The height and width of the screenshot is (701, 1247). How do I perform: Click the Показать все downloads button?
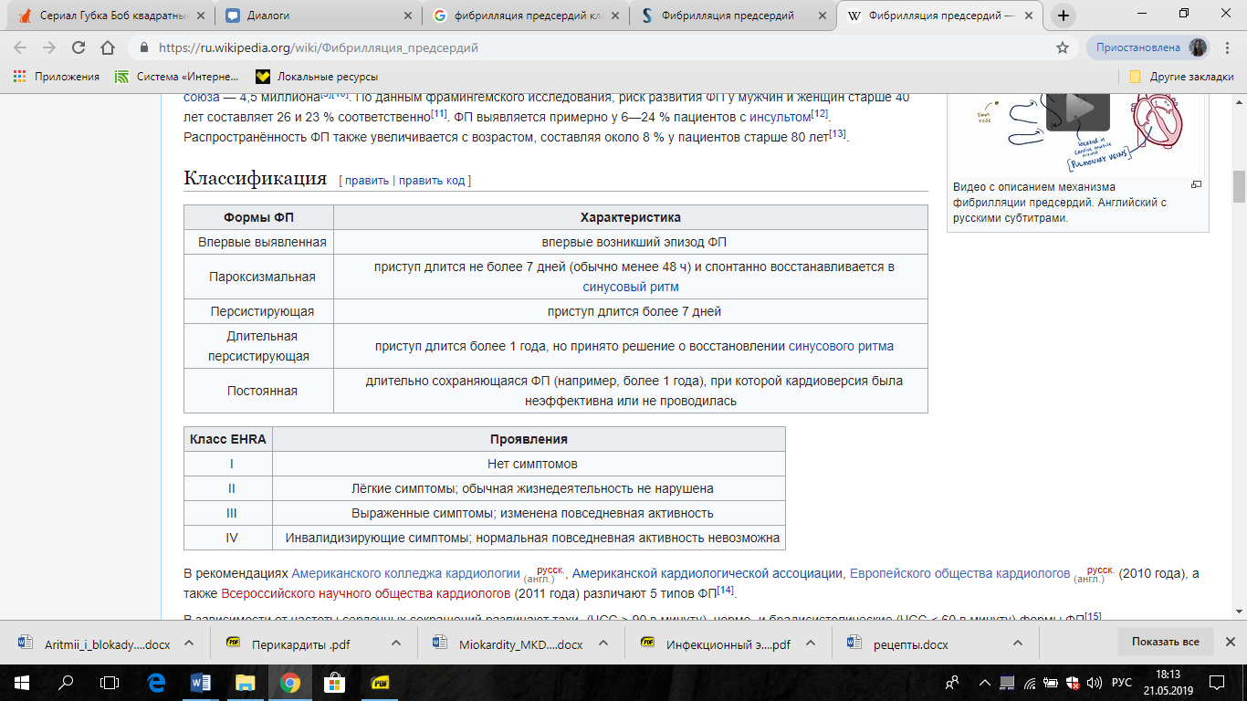tap(1165, 642)
